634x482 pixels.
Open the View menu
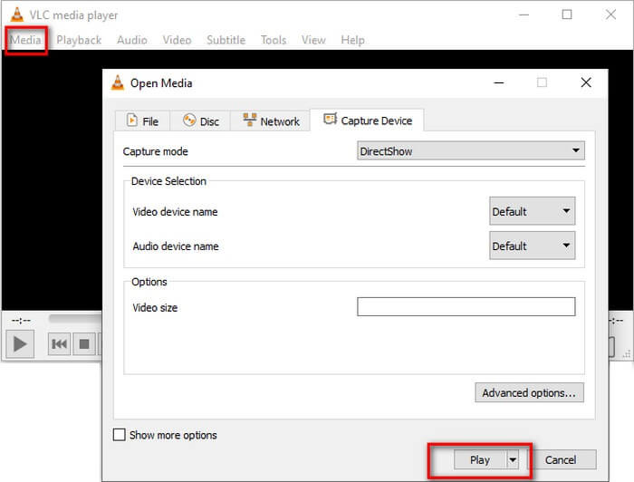313,40
